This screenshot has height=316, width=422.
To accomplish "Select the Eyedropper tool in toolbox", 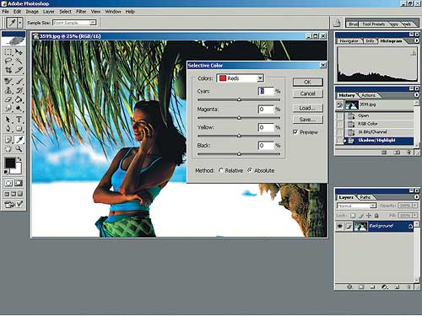I will [19, 140].
